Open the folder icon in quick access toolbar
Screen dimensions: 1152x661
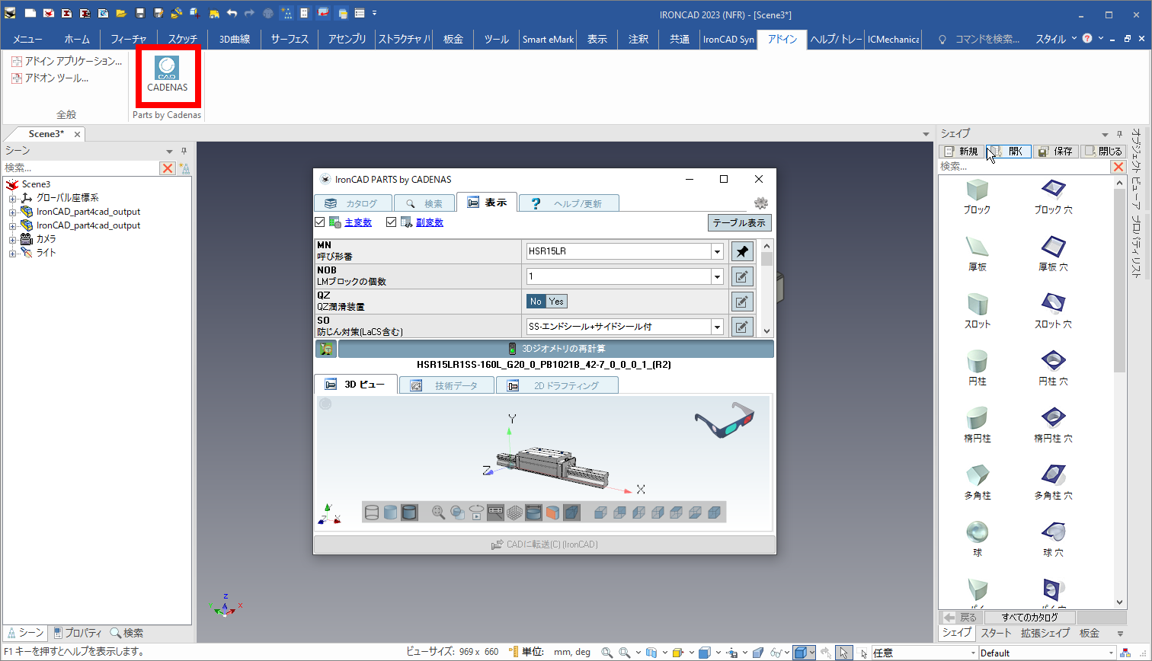tap(120, 14)
